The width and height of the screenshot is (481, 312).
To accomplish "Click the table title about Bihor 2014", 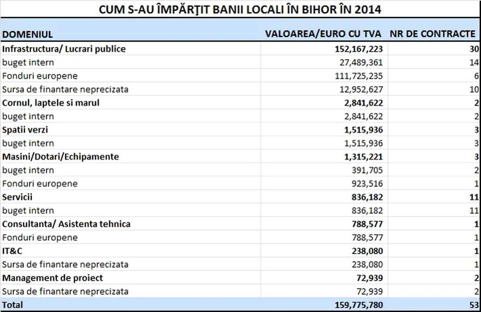I will (240, 9).
